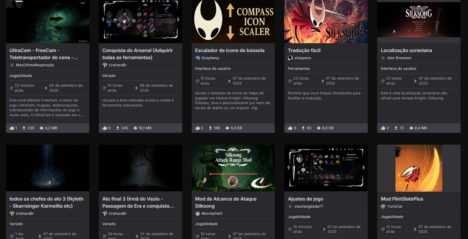Select Jogabilidade category on UltraCam card
The image size is (468, 239).
tap(21, 76)
